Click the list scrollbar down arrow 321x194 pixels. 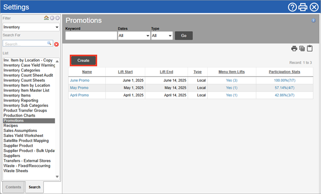point(57,176)
